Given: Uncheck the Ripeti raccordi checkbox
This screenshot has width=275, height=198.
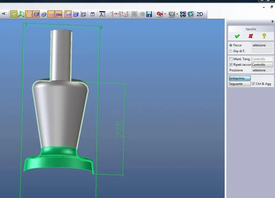Looking at the screenshot, I should coord(231,65).
